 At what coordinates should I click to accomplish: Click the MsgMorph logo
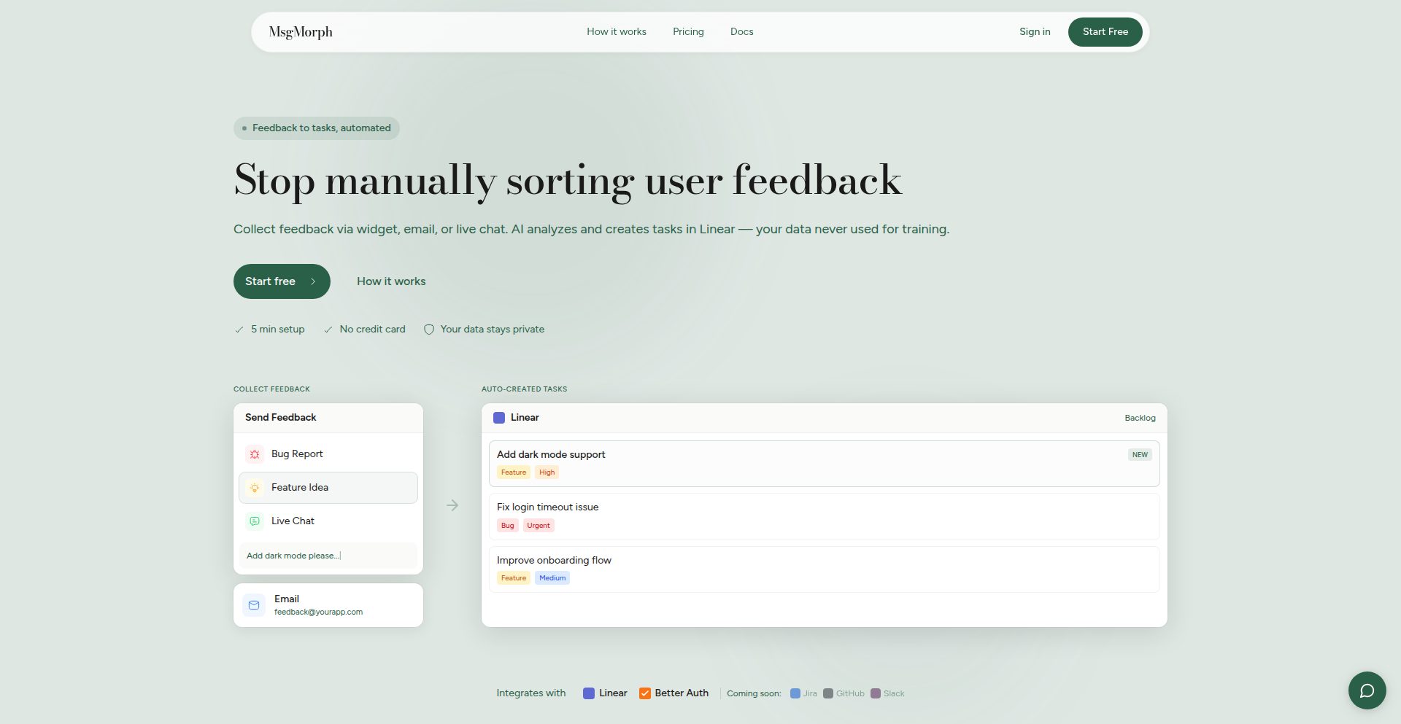click(x=301, y=32)
